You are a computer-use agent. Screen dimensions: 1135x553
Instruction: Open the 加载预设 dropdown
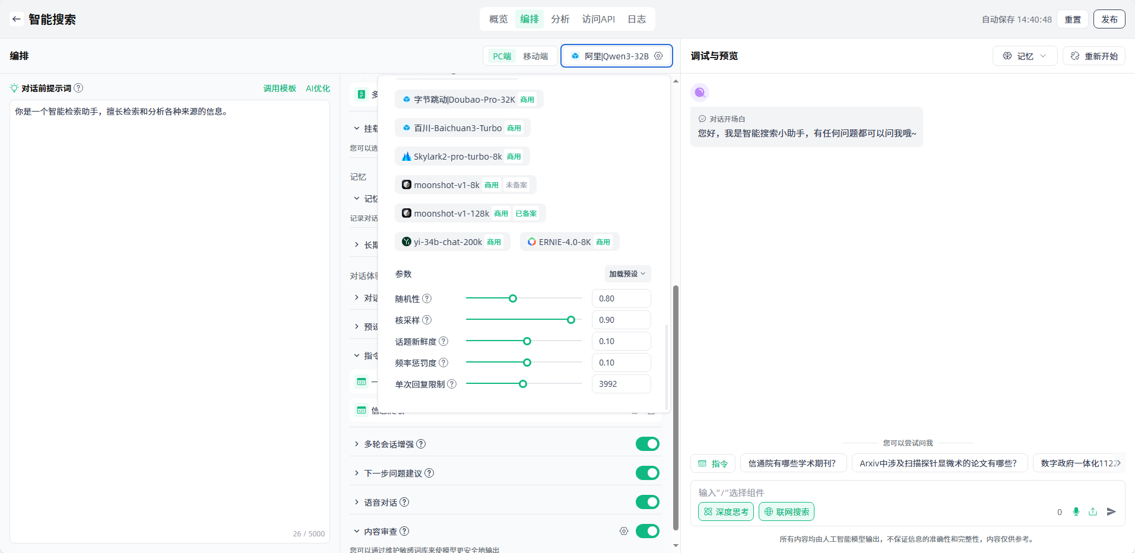click(x=627, y=274)
